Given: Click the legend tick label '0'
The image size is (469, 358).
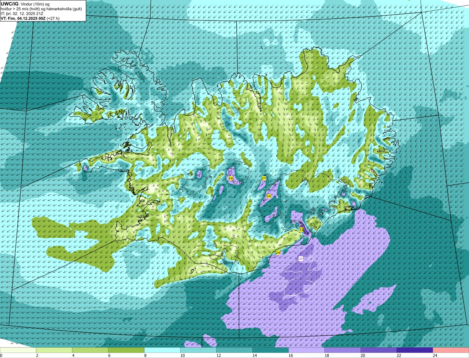Looking at the screenshot, I should [x=1, y=355].
